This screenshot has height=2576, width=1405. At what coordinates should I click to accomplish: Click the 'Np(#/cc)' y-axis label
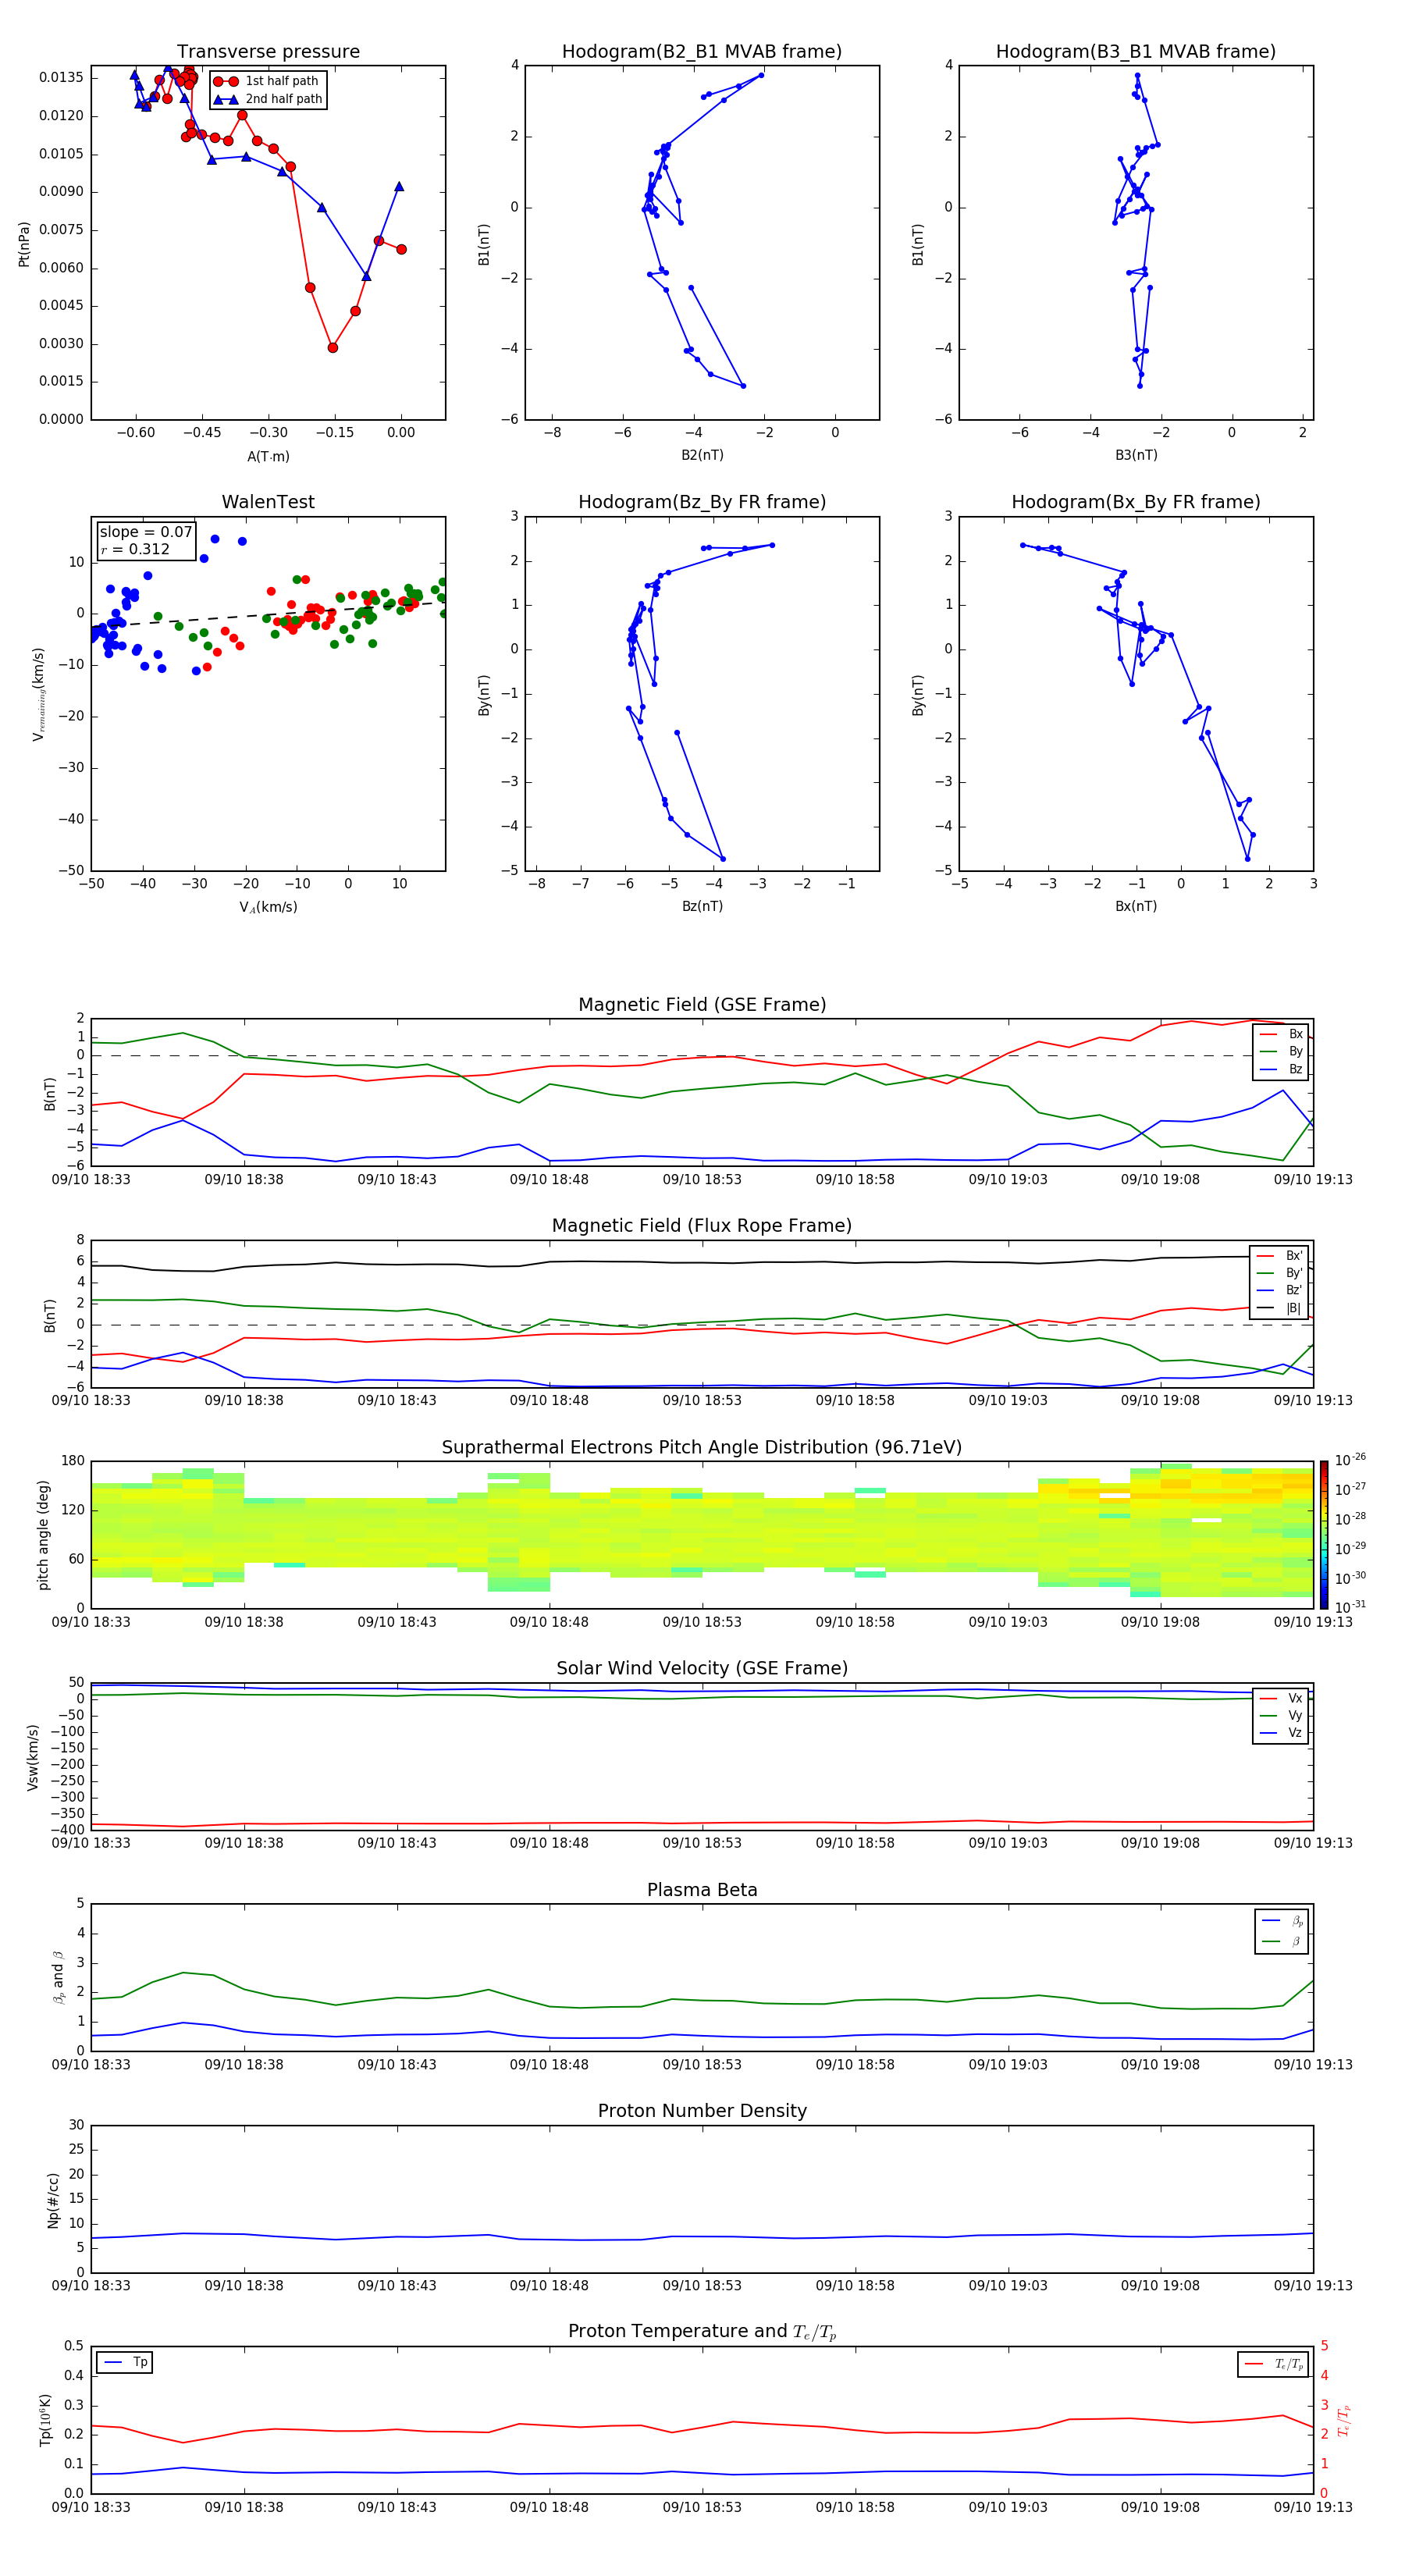(53, 2200)
